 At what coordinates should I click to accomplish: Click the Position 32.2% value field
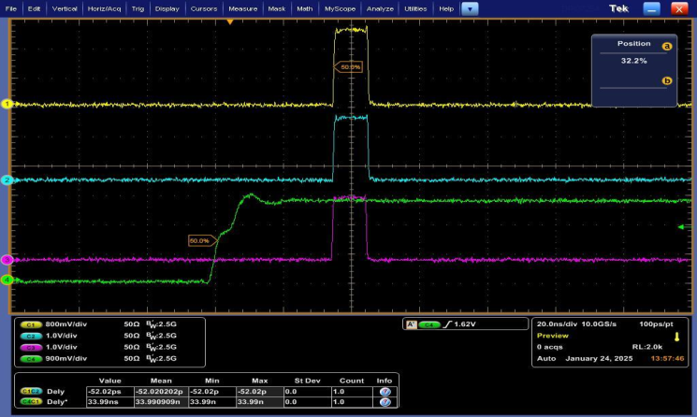tap(633, 60)
